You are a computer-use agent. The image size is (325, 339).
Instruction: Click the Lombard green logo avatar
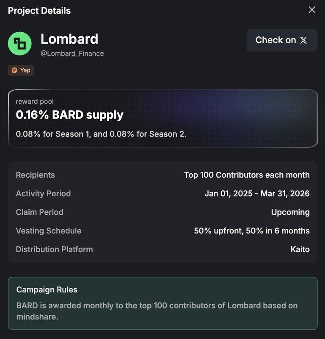[x=19, y=43]
